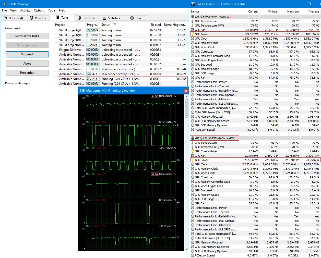Click the HWiNFO Sensor column header
321x258 pixels.
pos(215,11)
